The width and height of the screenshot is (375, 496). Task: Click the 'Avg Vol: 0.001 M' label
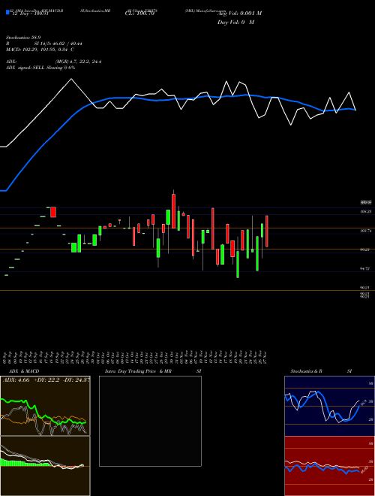tap(239, 14)
